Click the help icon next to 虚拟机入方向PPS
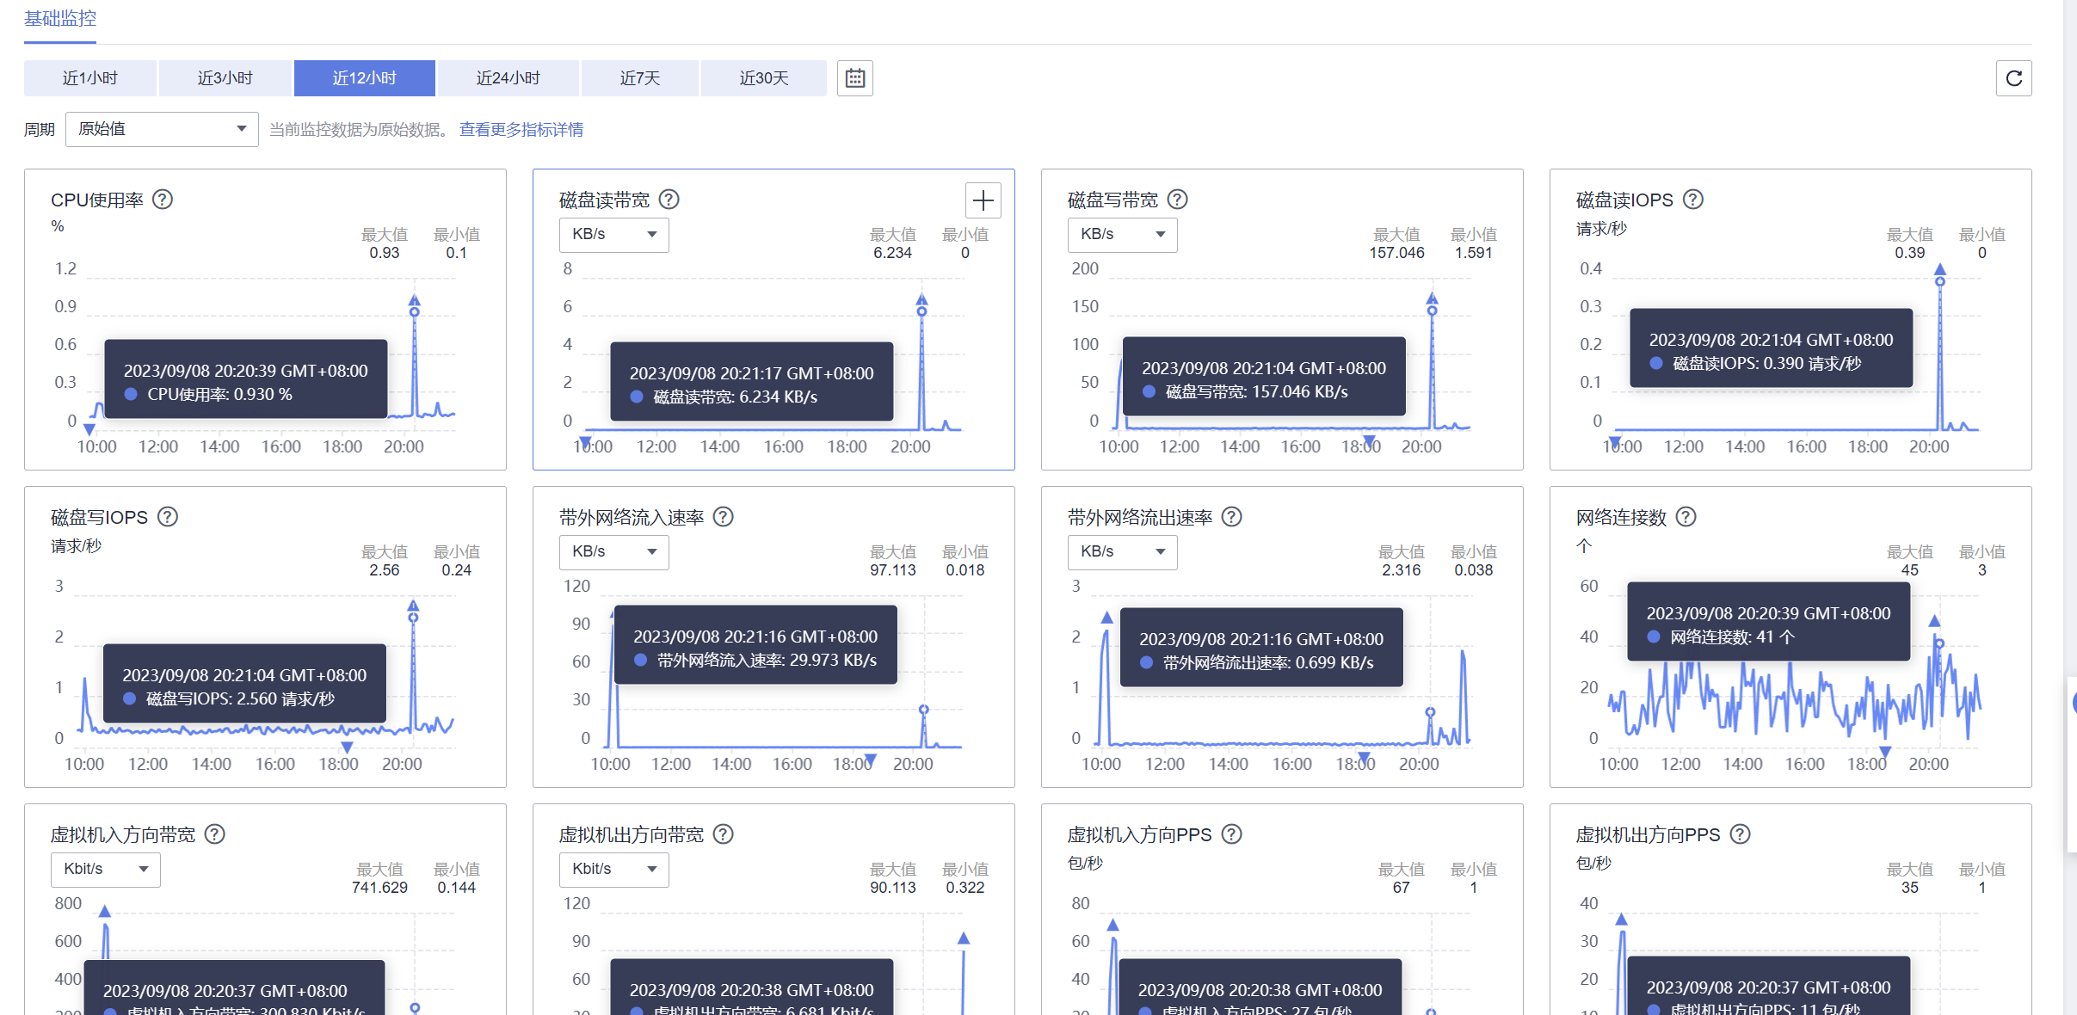The image size is (2077, 1015). (1233, 834)
